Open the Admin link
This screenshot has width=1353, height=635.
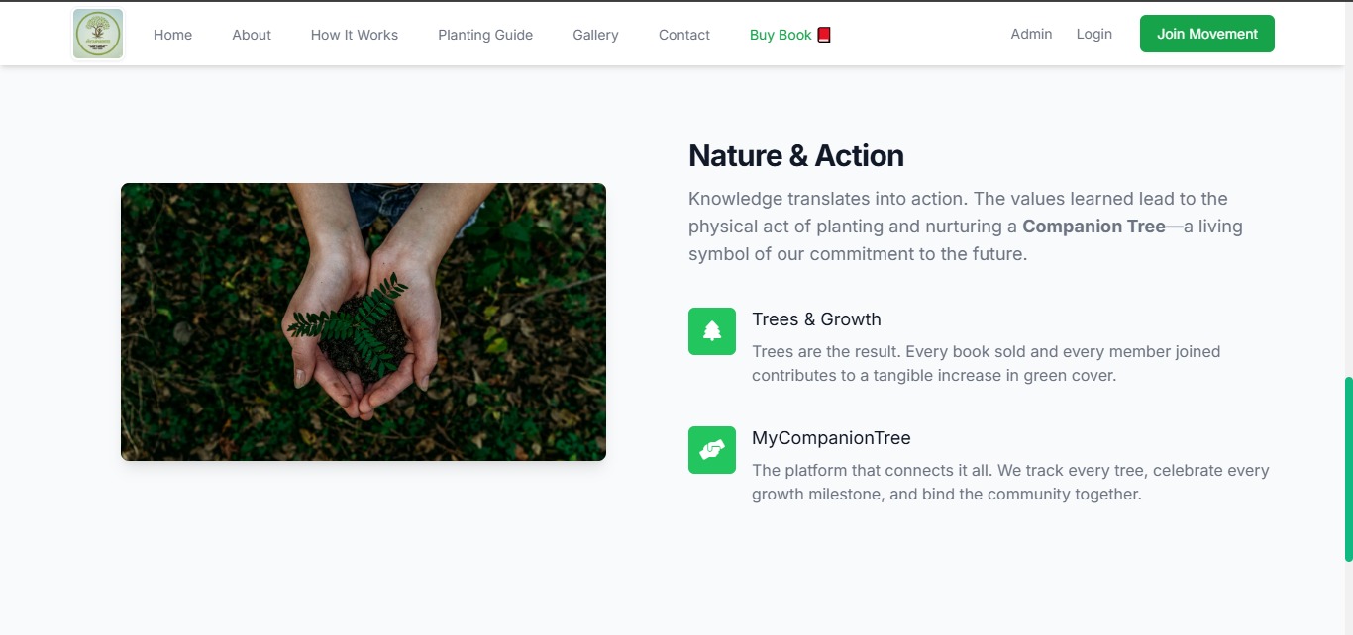tap(1031, 34)
